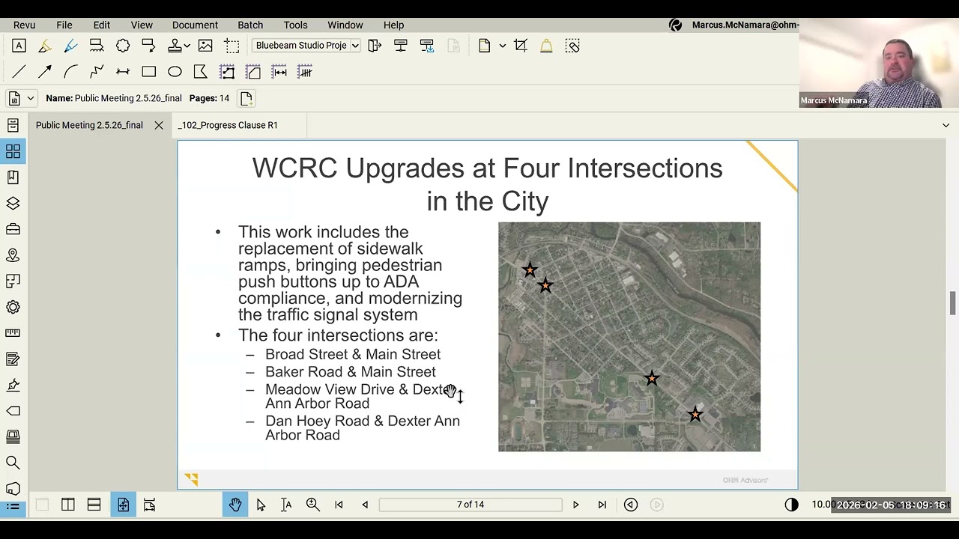This screenshot has height=539, width=959.
Task: Open the Layers panel in sidebar
Action: (13, 204)
